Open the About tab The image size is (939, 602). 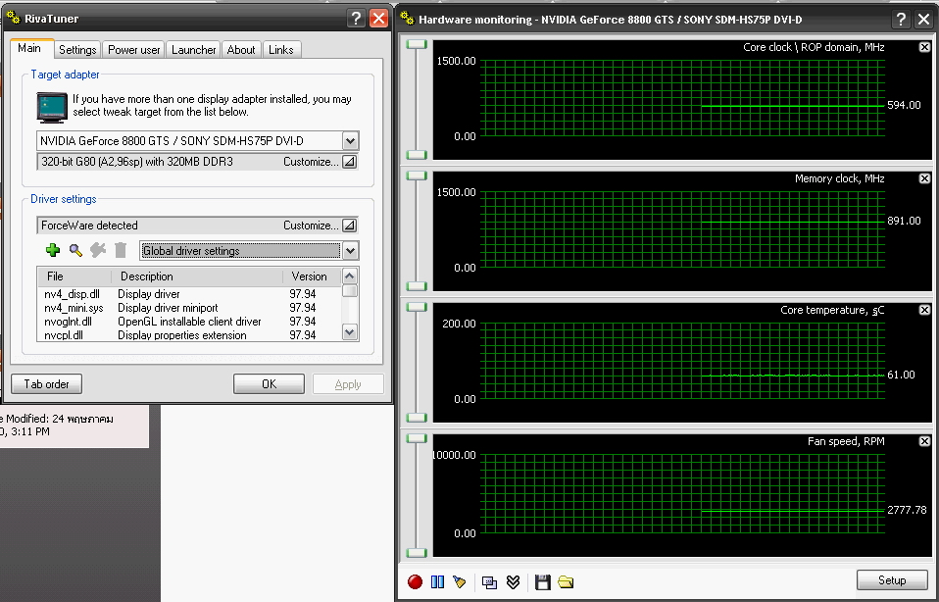tap(241, 50)
